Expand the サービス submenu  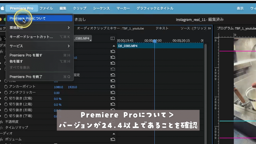40,46
